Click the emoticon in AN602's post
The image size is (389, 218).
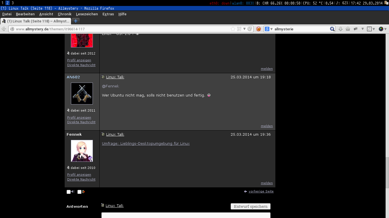coord(209,95)
